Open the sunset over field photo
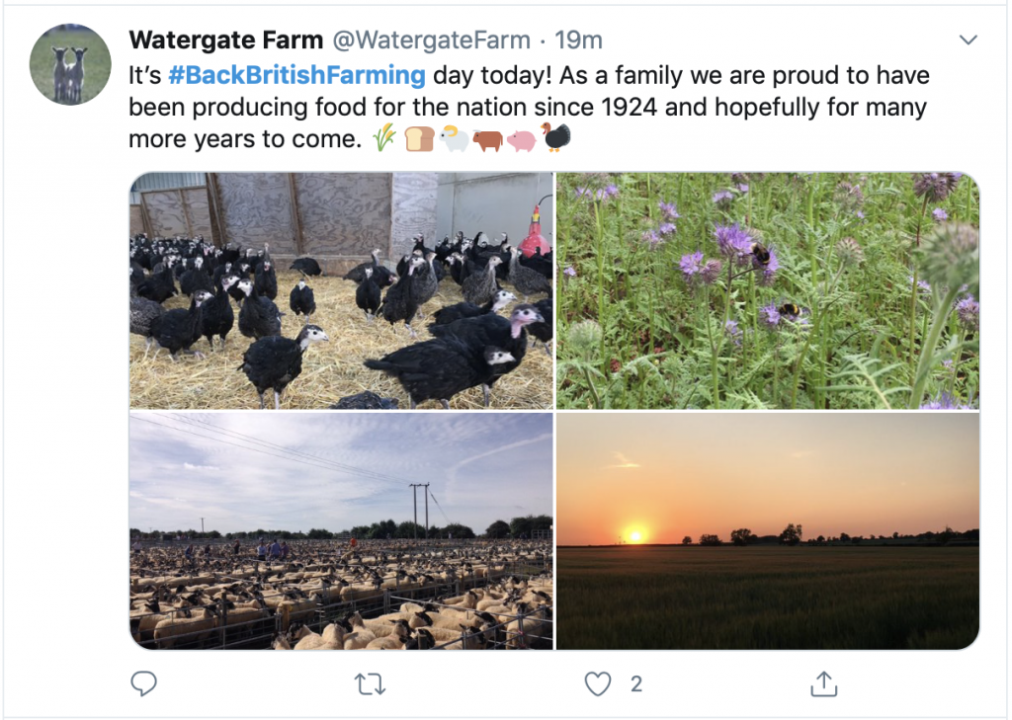This screenshot has width=1012, height=720. coord(768,530)
